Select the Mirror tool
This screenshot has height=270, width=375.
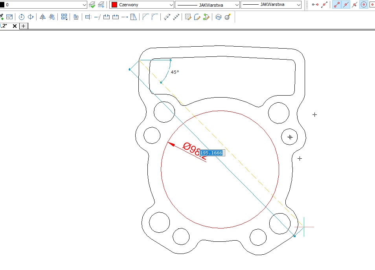42,17
